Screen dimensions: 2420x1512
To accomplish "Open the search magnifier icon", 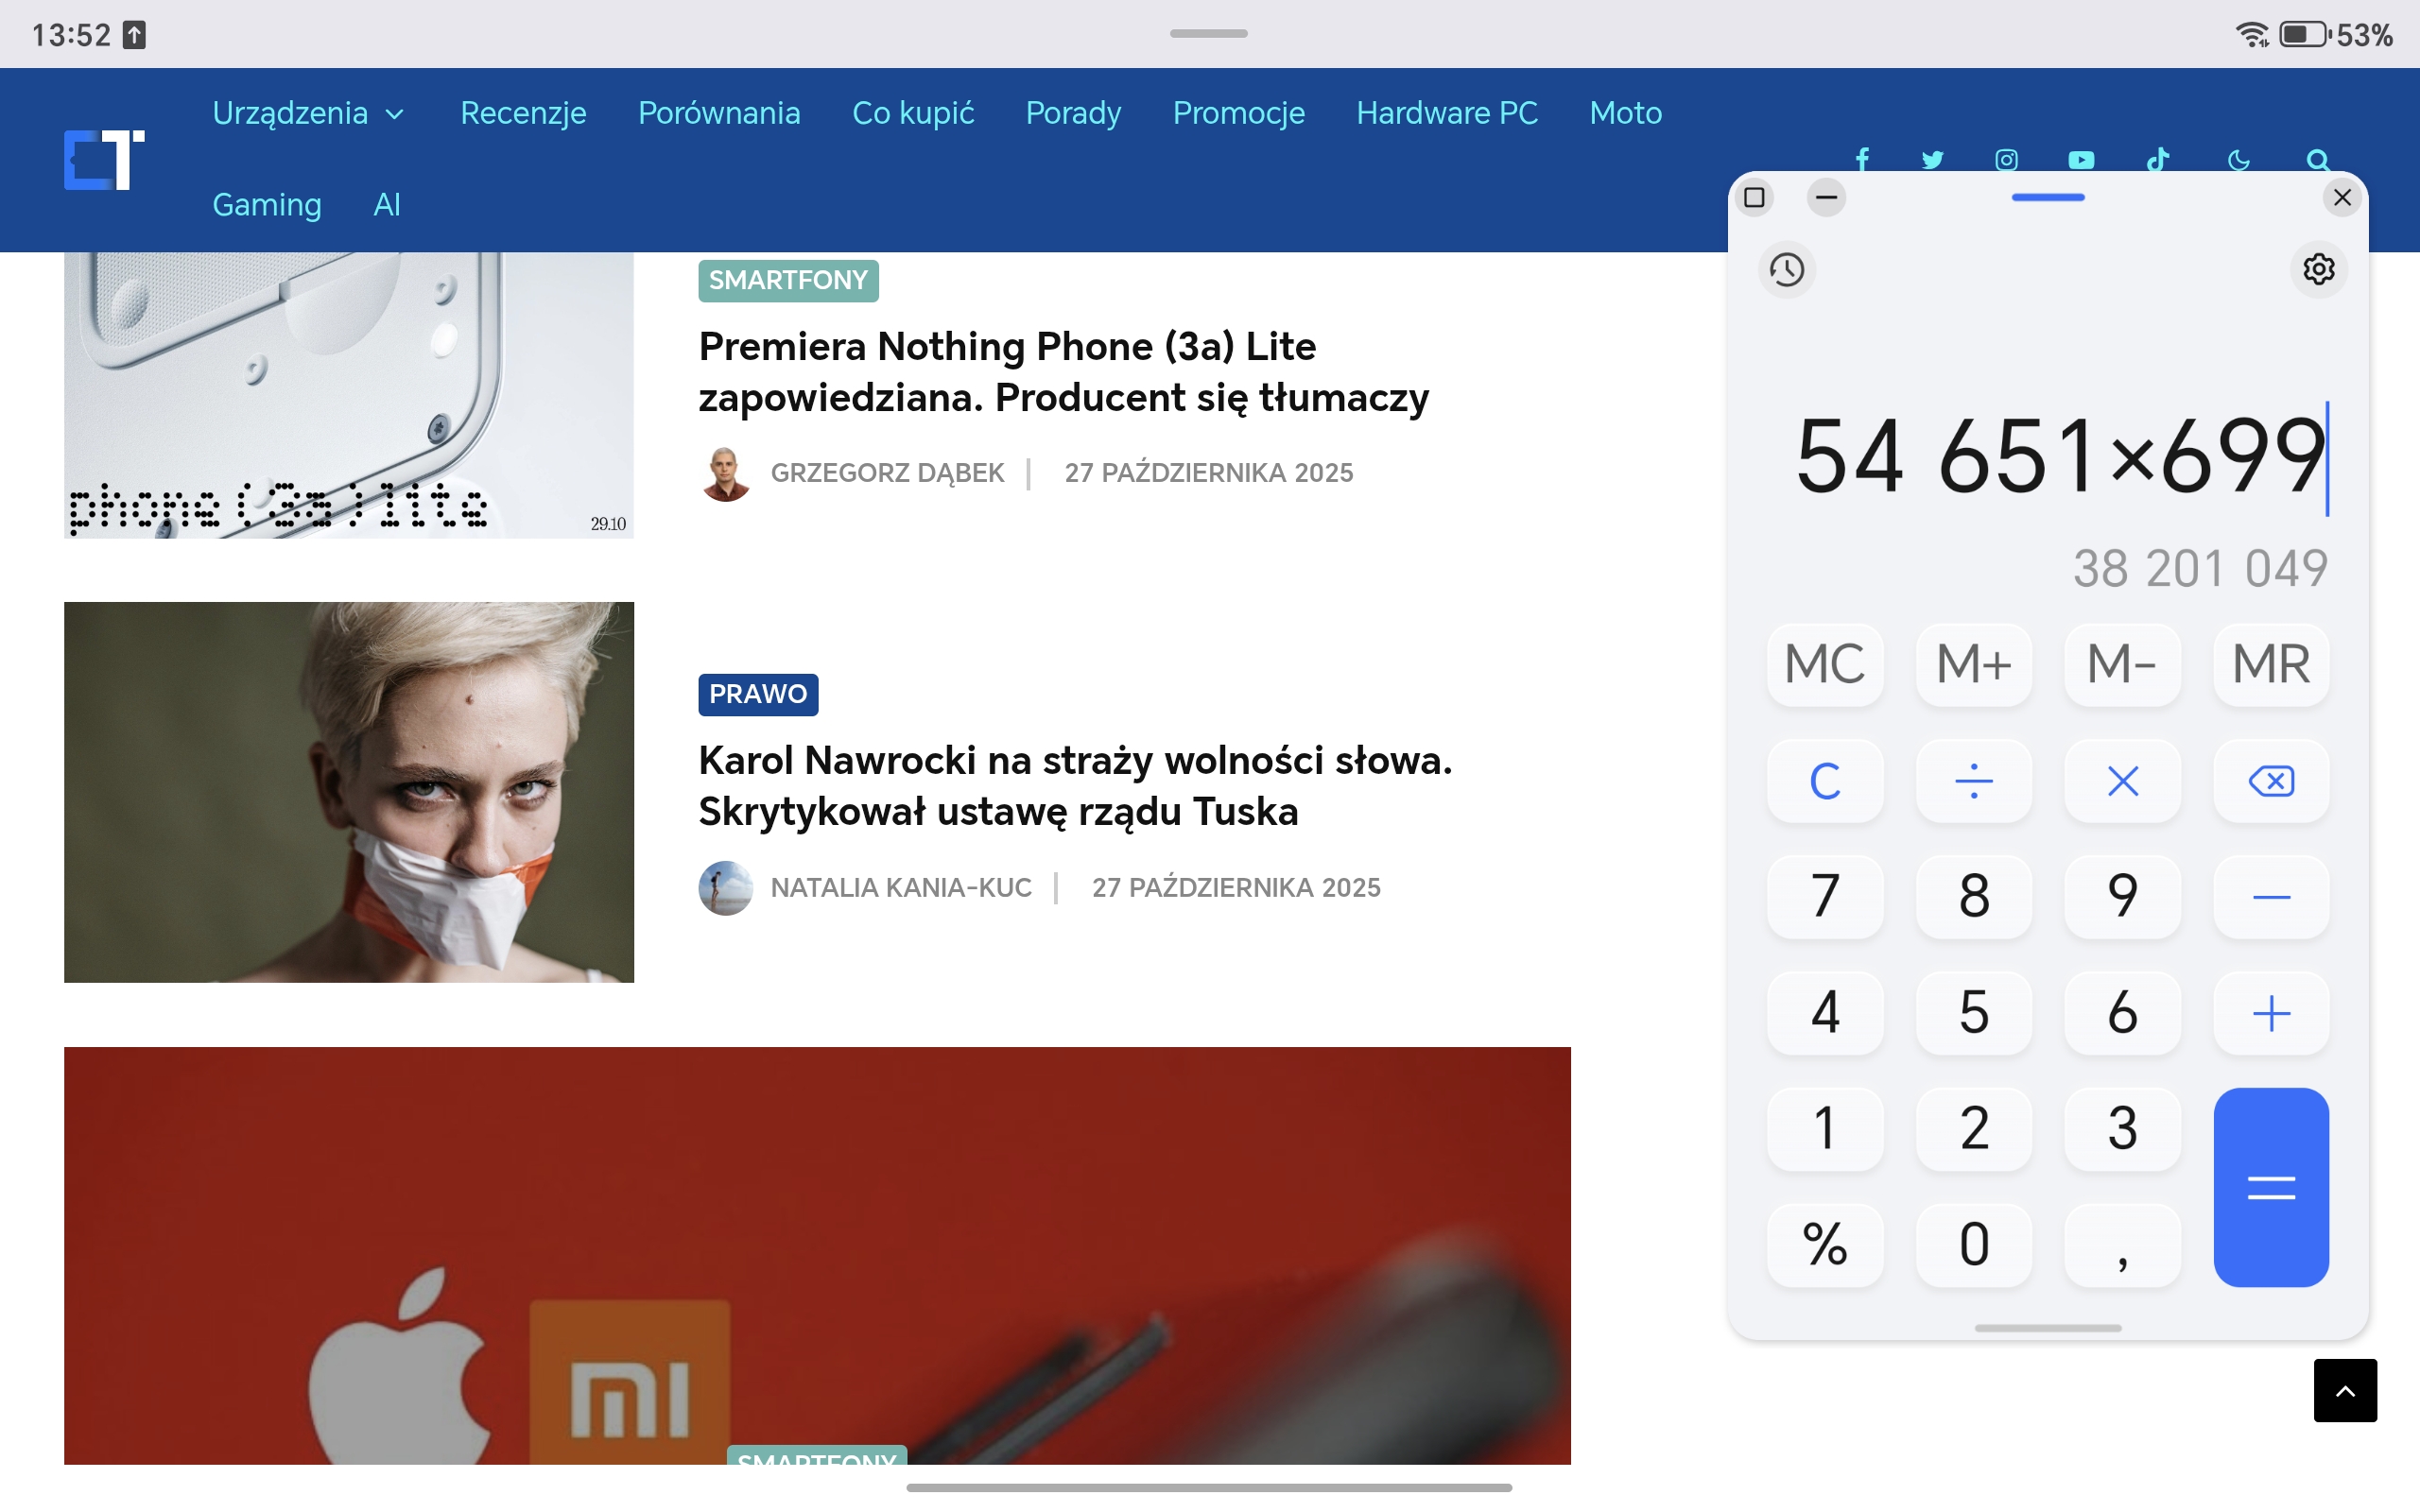I will coord(2317,160).
